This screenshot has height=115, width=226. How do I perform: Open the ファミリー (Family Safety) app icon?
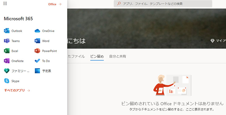click(x=6, y=71)
